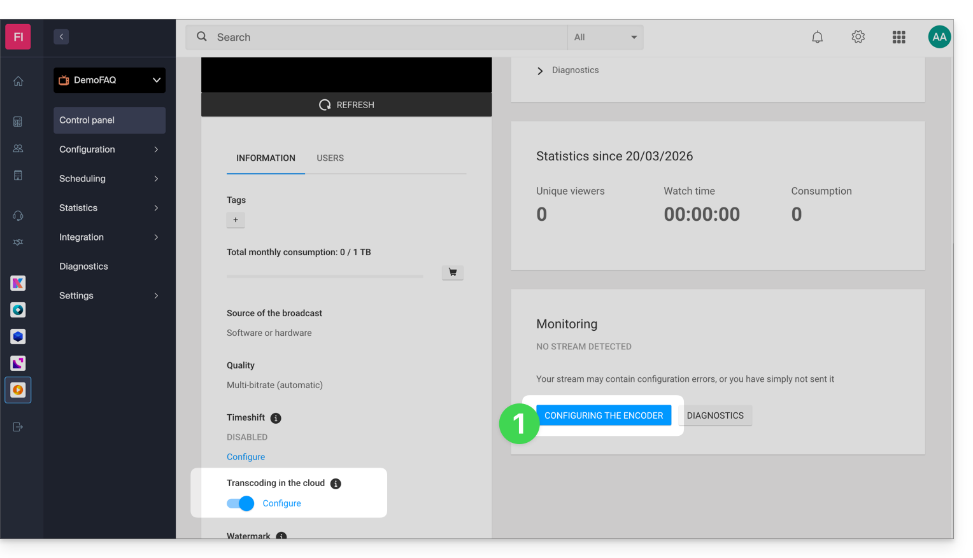The image size is (973, 558).
Task: Click Configuring the Encoder button
Action: point(603,415)
